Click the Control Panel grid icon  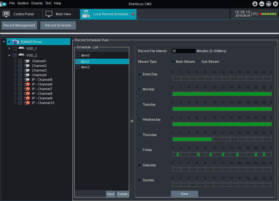[x=6, y=14]
